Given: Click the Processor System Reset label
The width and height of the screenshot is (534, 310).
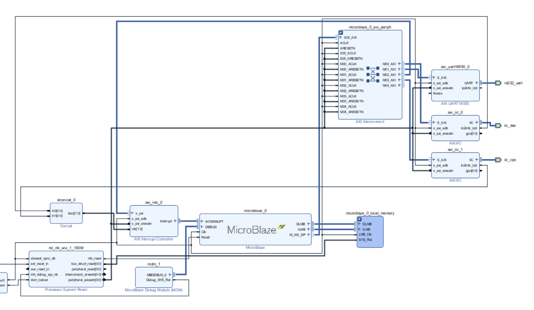Looking at the screenshot, I should [66, 289].
